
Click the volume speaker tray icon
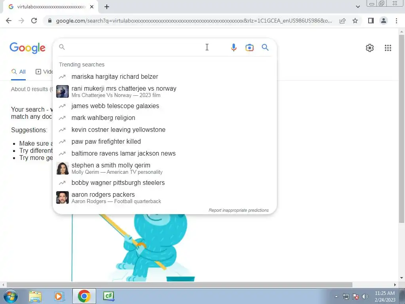[x=365, y=296]
